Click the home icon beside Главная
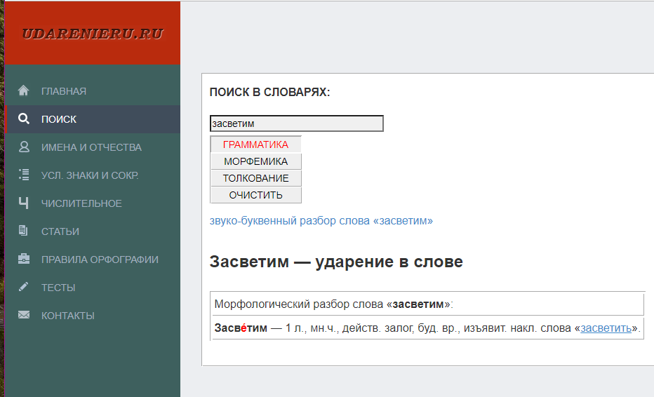Screen dimensions: 654x397 pos(24,90)
